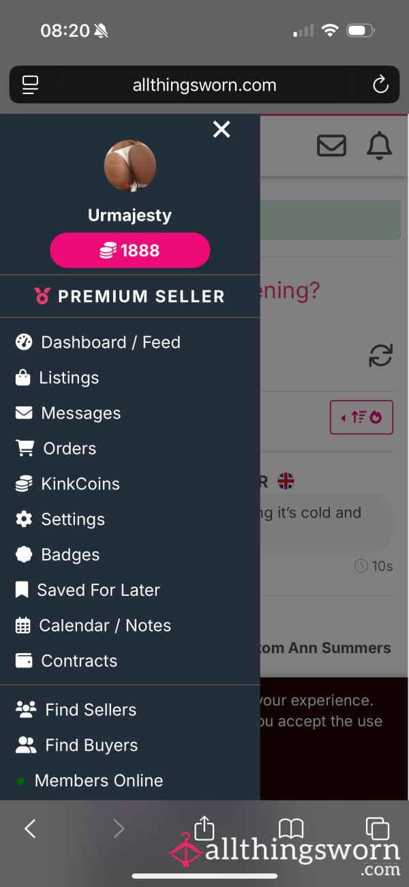Show open browser tabs icon

pos(377,828)
